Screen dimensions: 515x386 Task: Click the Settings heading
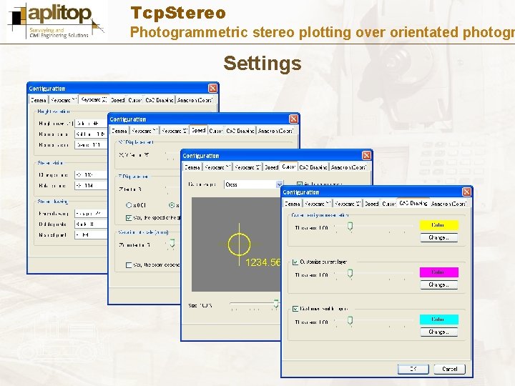click(263, 63)
